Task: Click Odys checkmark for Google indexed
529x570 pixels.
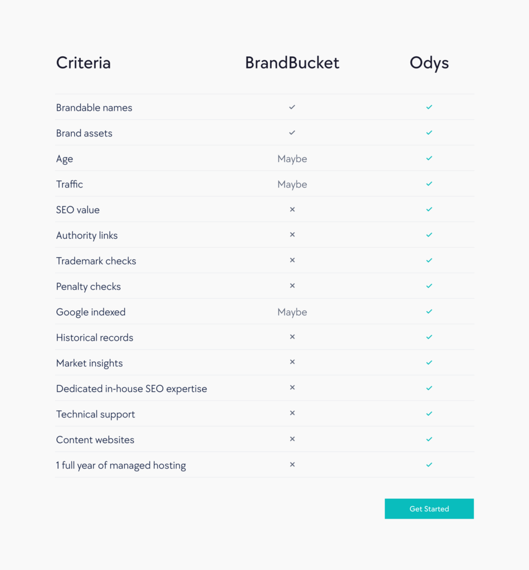Action: pyautogui.click(x=429, y=312)
